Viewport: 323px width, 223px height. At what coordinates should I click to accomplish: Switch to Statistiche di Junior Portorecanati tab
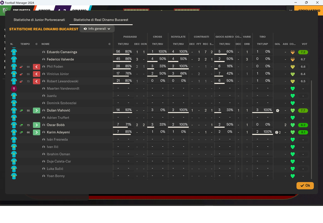coord(39,20)
